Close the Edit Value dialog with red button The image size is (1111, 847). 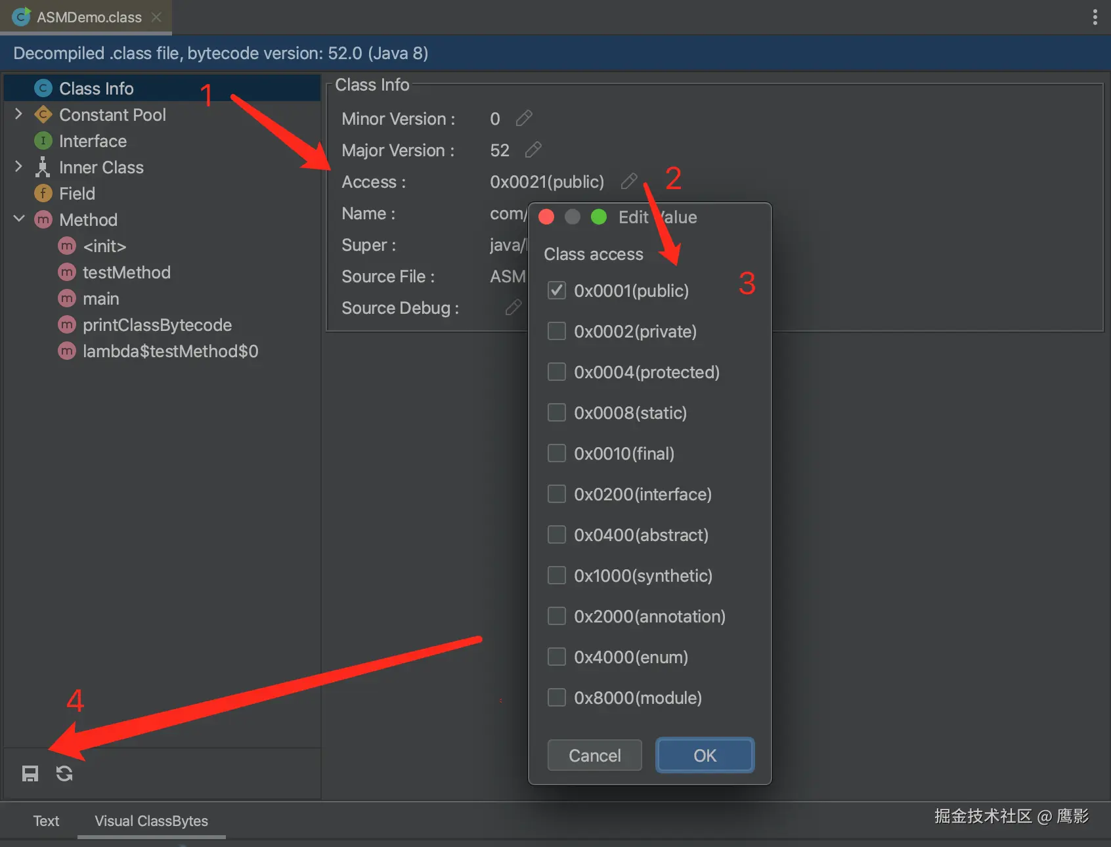pos(546,217)
